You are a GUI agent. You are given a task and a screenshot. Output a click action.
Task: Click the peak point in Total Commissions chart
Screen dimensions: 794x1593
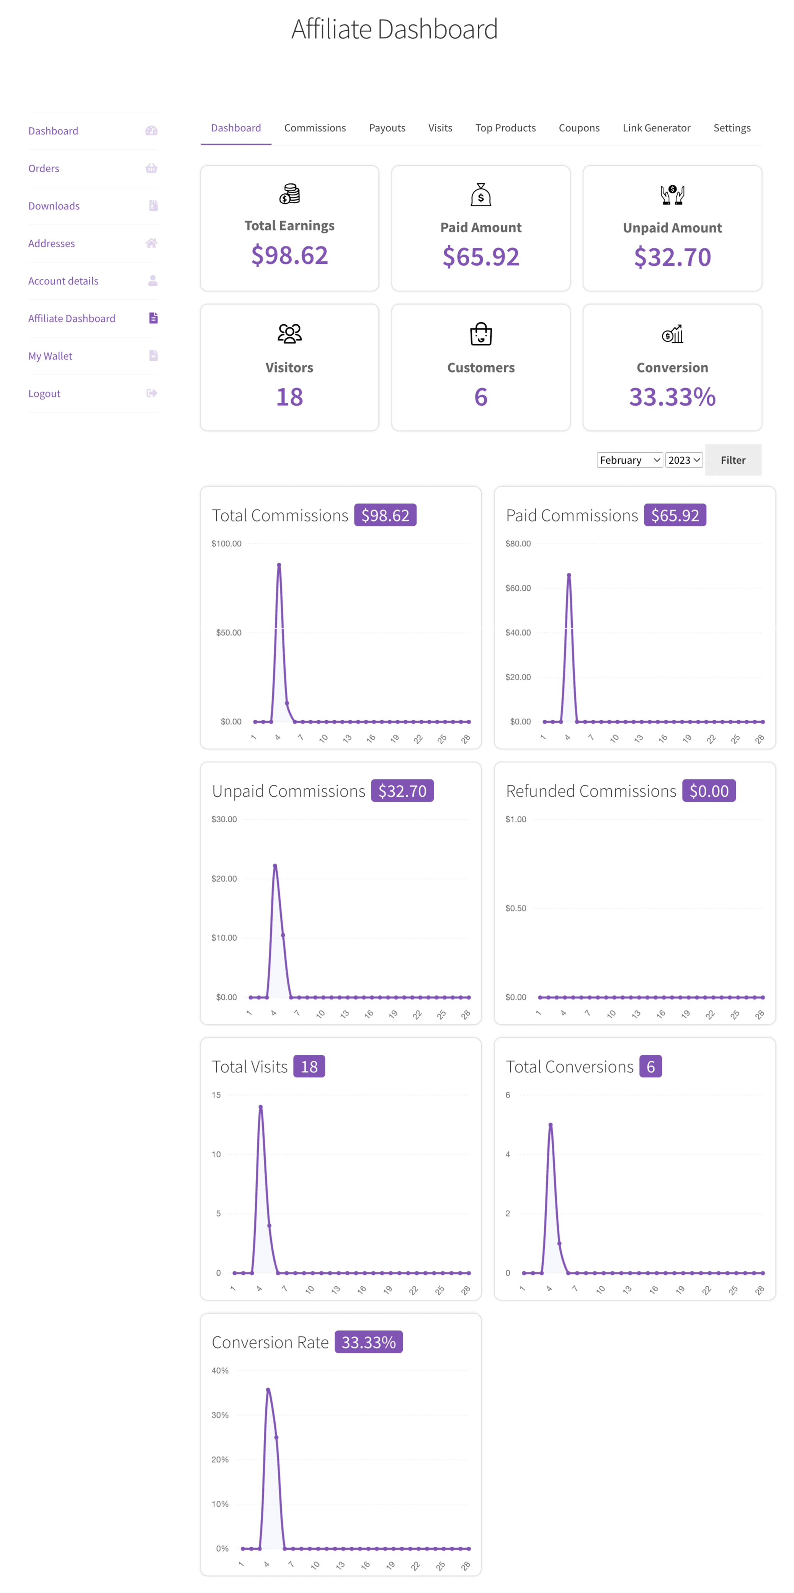(x=279, y=565)
